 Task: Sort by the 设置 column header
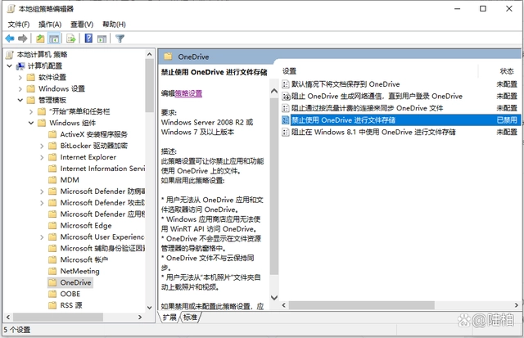click(289, 71)
